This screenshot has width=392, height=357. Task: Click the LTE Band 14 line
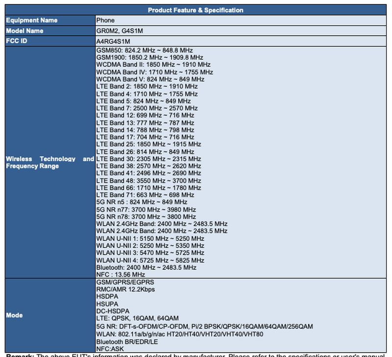[x=145, y=130]
